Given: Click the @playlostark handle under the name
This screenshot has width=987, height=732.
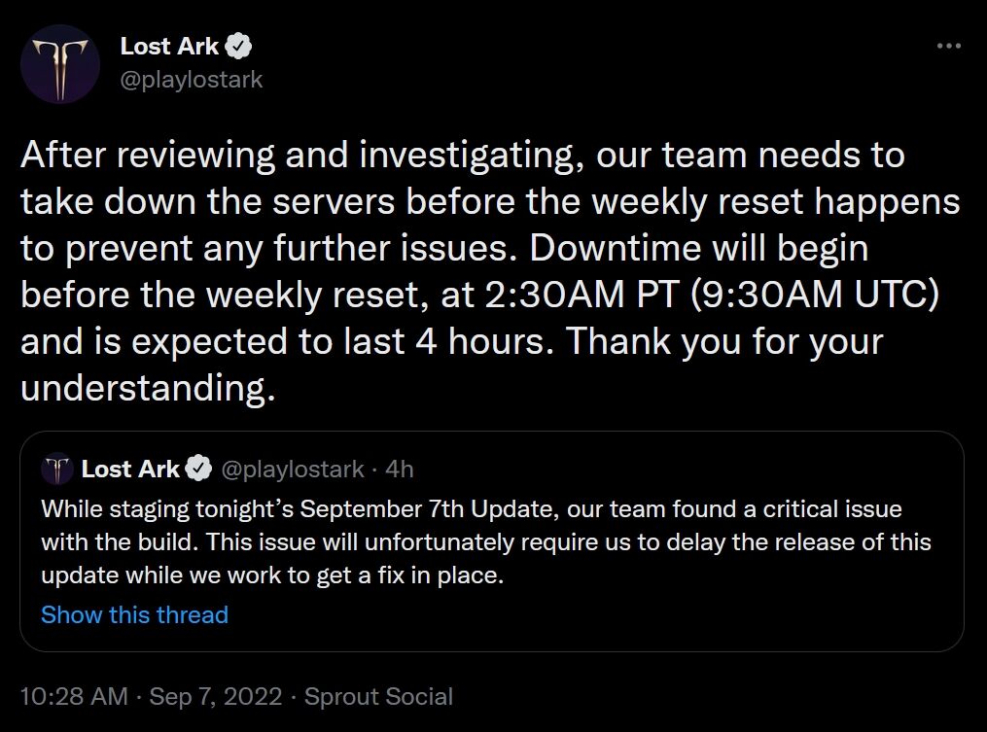Looking at the screenshot, I should 192,80.
